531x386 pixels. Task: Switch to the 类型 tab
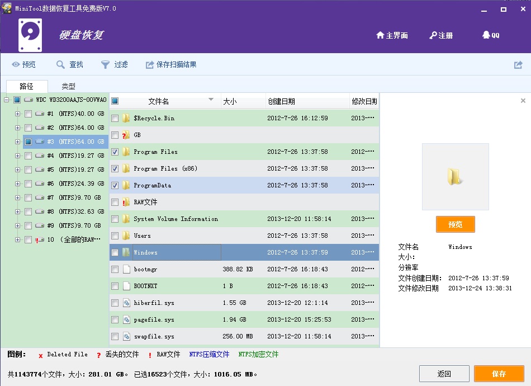tap(68, 86)
